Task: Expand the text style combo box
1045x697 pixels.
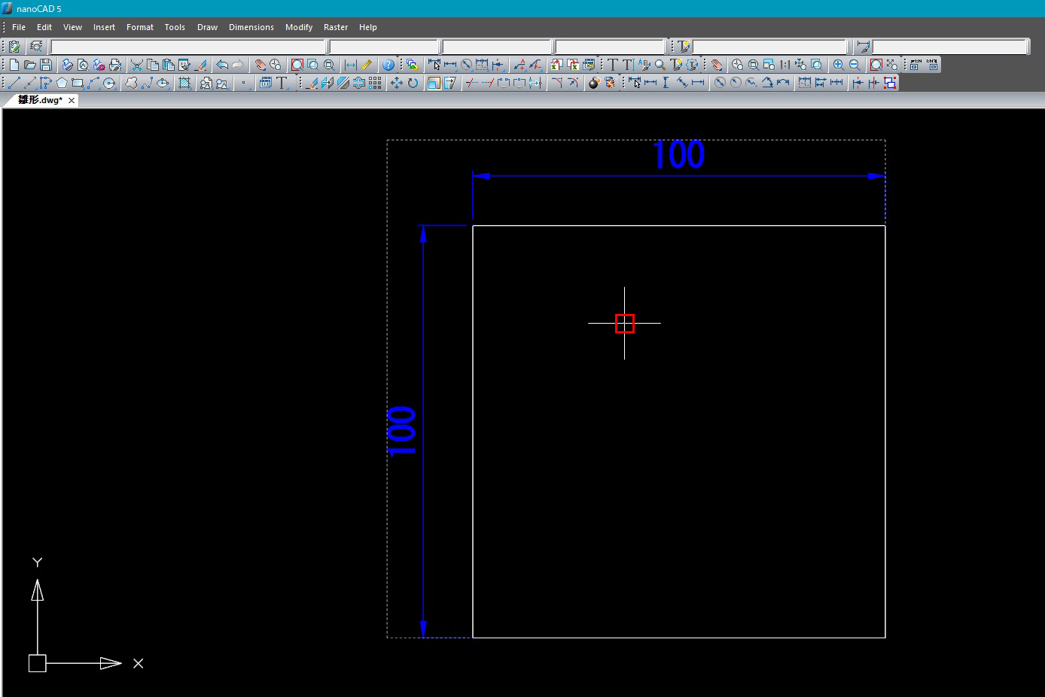Action: pos(769,47)
